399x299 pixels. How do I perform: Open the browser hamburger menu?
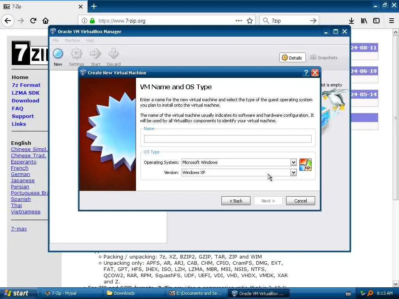(392, 21)
